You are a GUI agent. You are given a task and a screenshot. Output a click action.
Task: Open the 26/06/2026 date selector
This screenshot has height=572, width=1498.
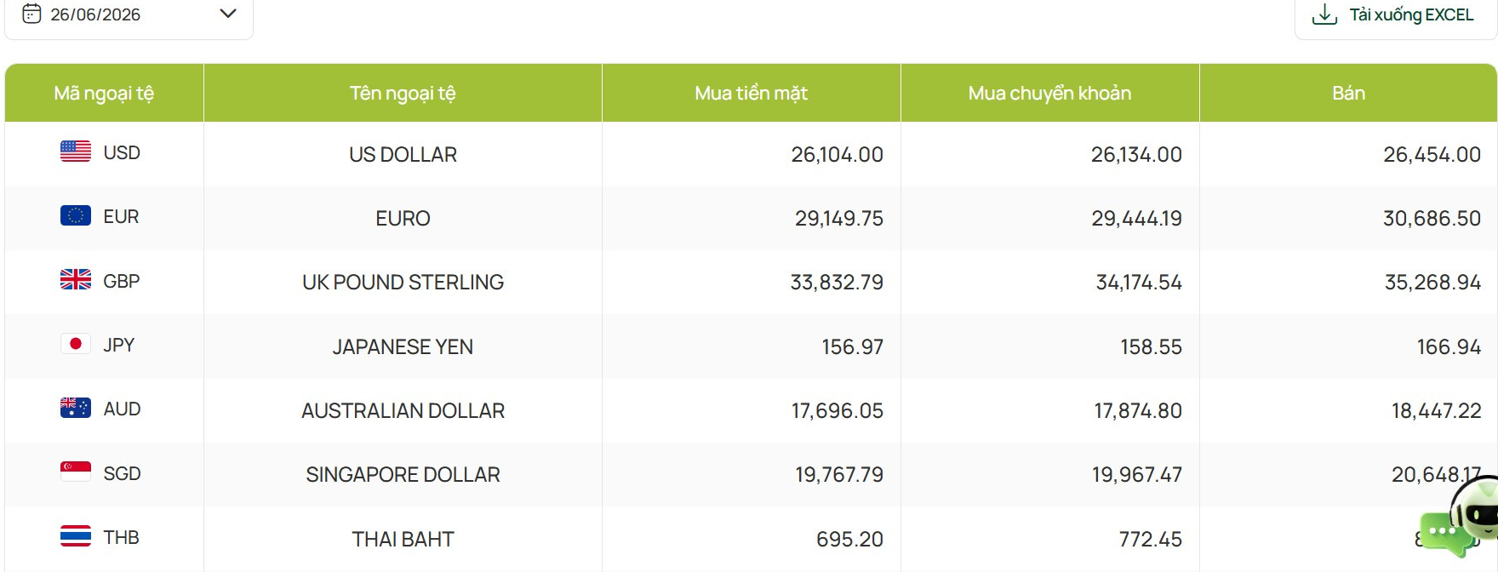tap(129, 14)
